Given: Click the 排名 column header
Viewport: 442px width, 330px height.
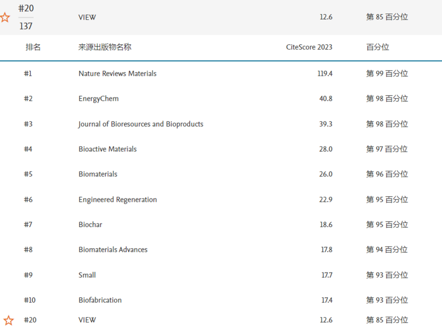Looking at the screenshot, I should 33,47.
